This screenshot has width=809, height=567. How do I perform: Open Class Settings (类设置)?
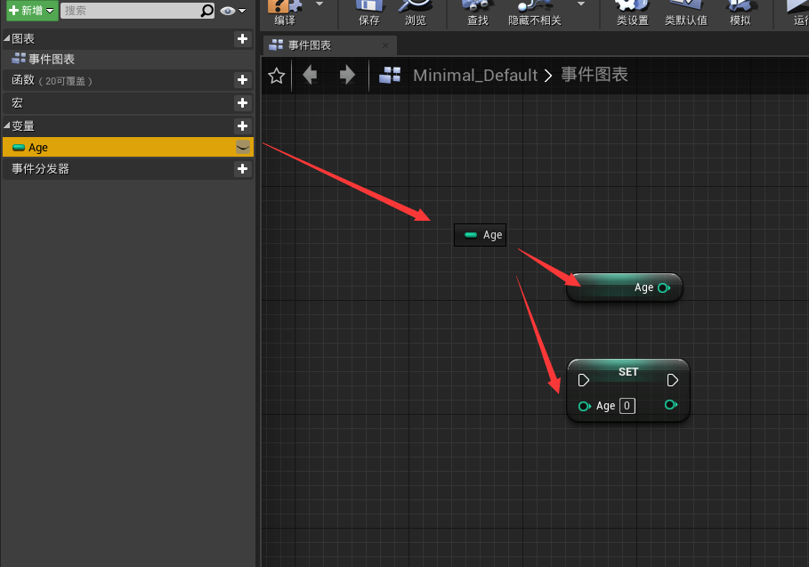[x=631, y=9]
